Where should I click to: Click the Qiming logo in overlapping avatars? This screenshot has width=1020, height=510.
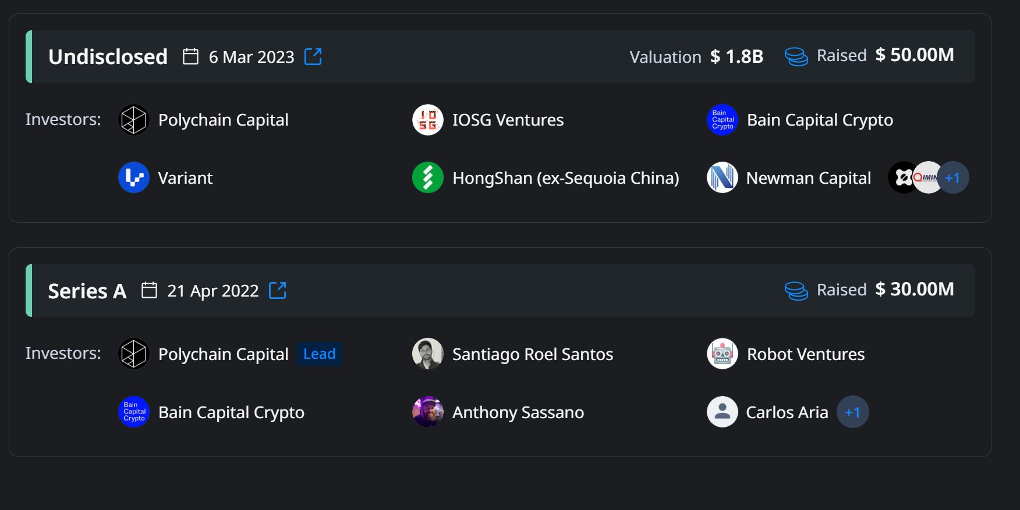tap(927, 177)
